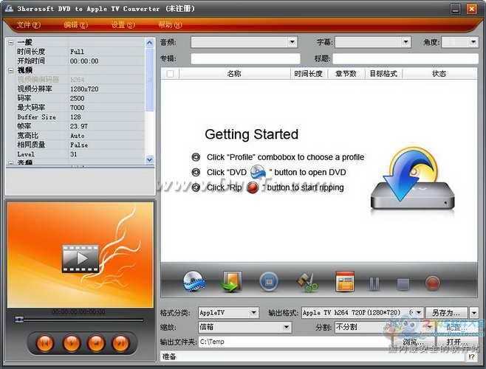The height and width of the screenshot is (369, 486).
Task: Click the help icon in status bar
Action: (x=471, y=356)
